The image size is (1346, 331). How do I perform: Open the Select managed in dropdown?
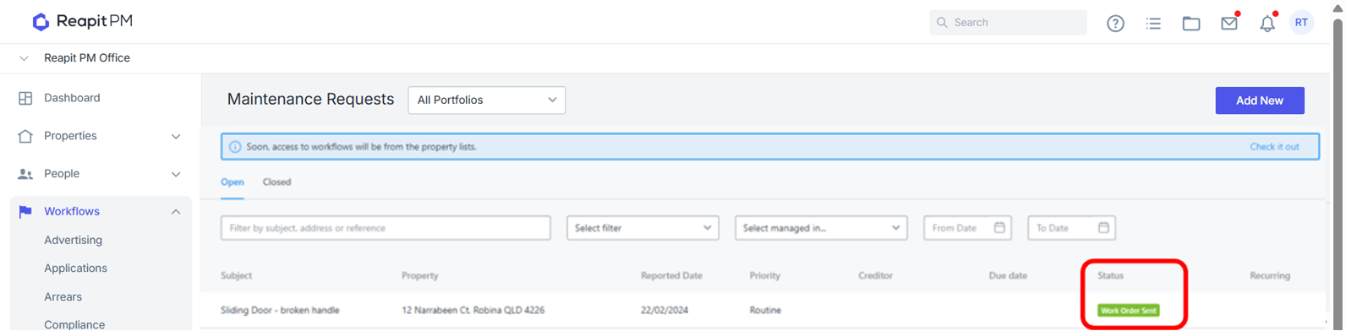pyautogui.click(x=821, y=228)
